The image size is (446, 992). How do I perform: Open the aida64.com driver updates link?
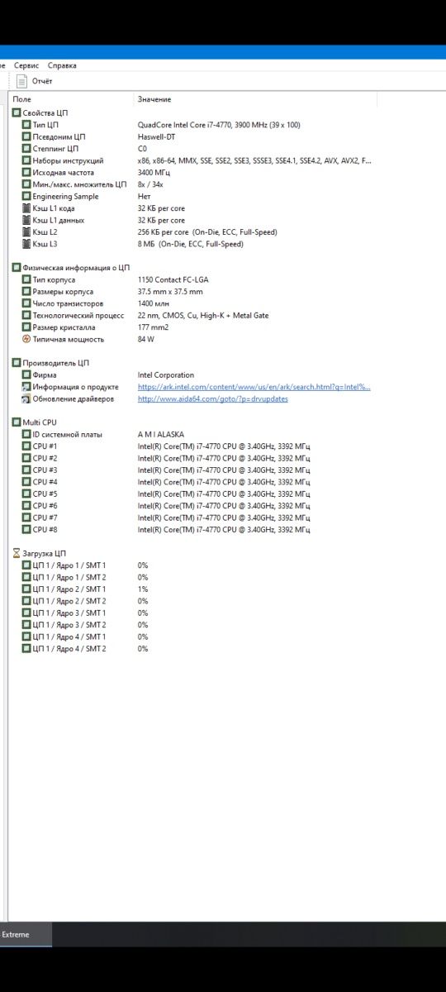click(213, 398)
